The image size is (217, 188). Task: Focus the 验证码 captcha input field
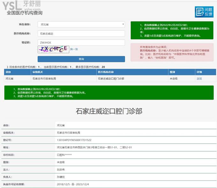(81, 42)
